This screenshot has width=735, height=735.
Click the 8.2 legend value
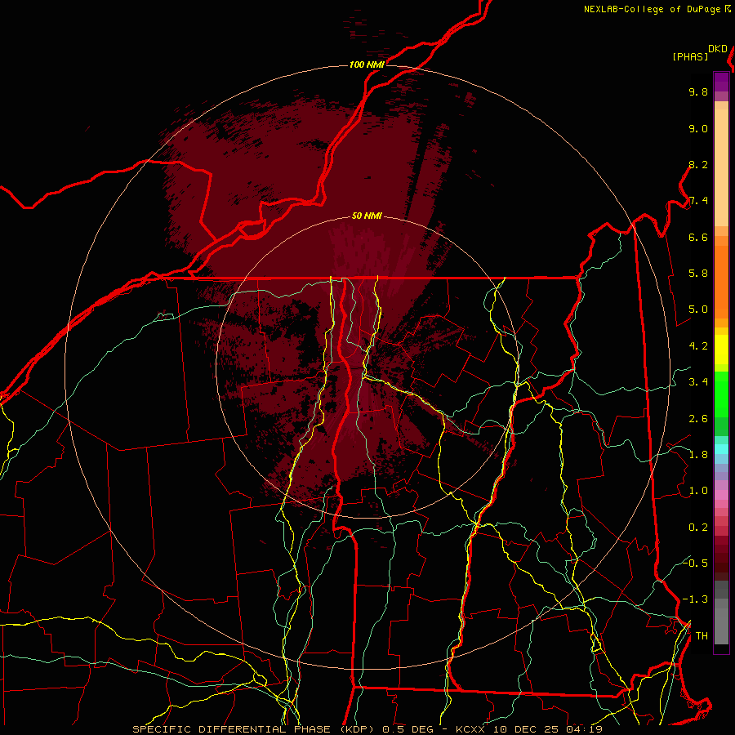click(698, 164)
